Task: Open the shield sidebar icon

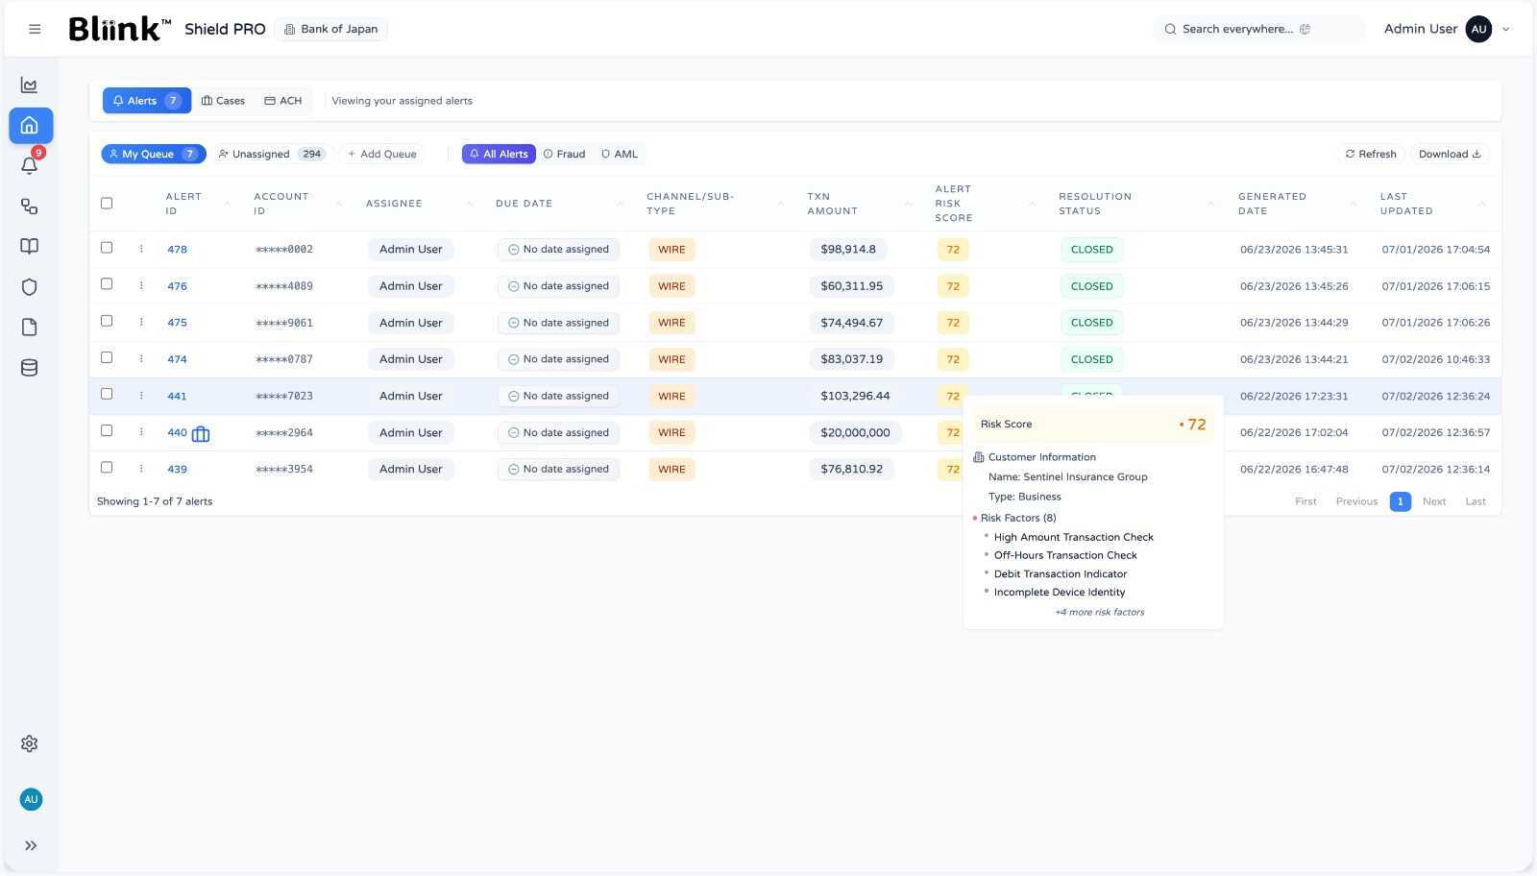Action: point(30,287)
